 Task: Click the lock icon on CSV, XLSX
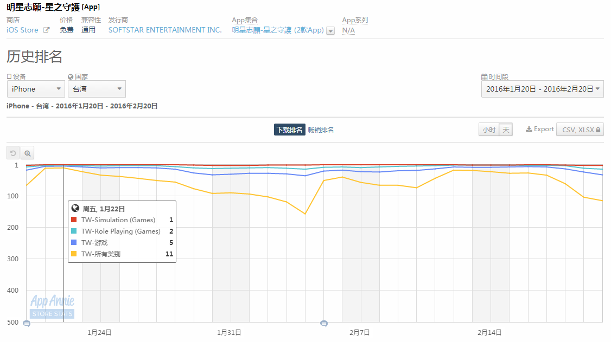598,130
